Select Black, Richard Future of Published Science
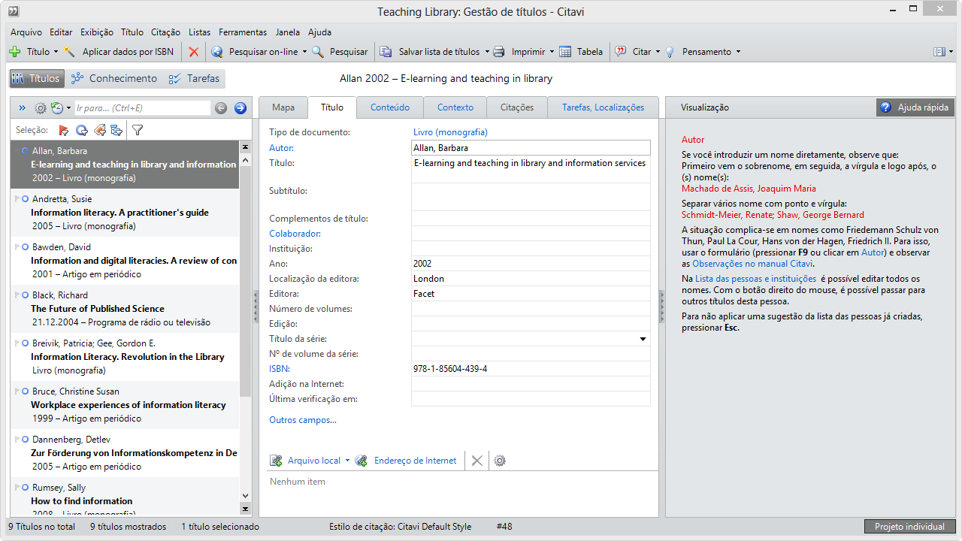 point(125,309)
